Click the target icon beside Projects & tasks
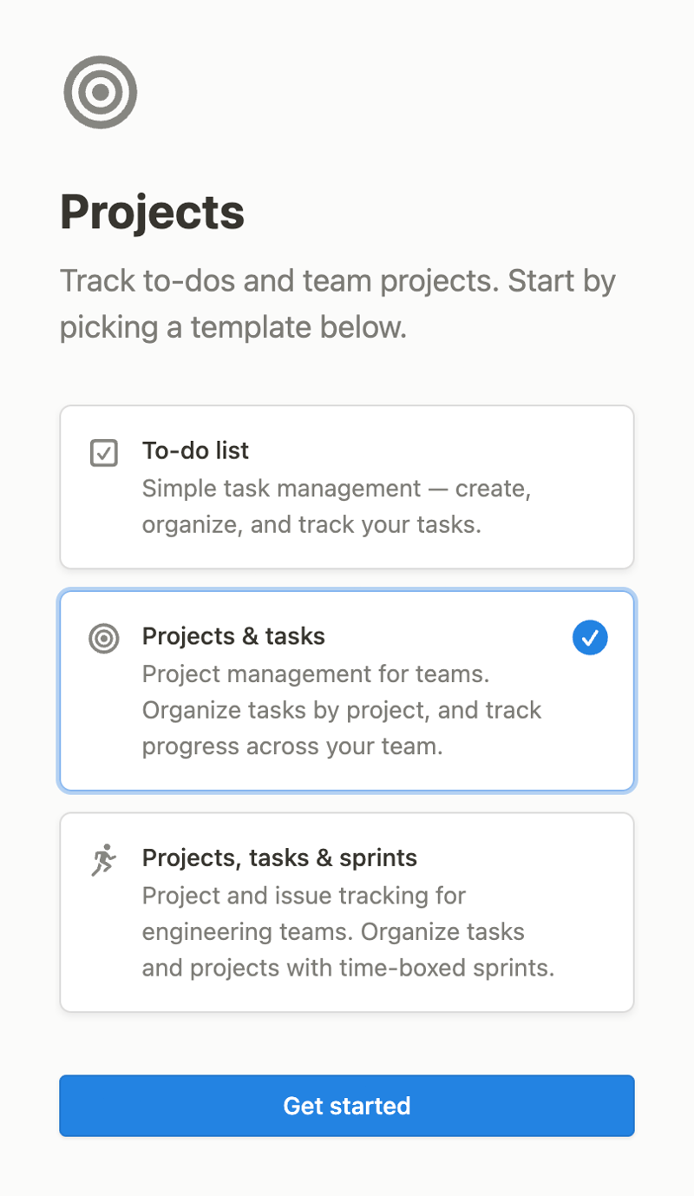Viewport: 694px width, 1196px height. click(103, 638)
